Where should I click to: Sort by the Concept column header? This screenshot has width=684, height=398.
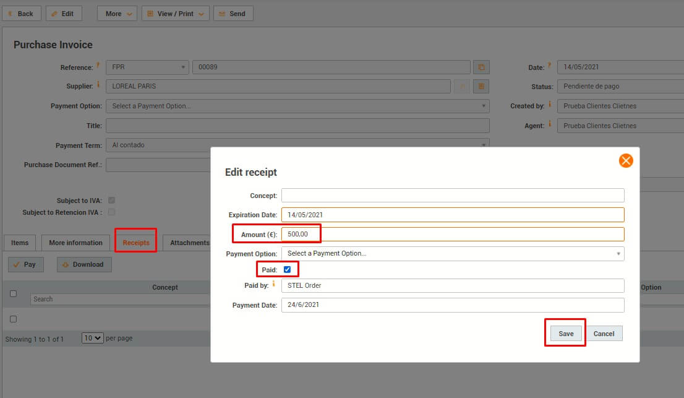(165, 287)
